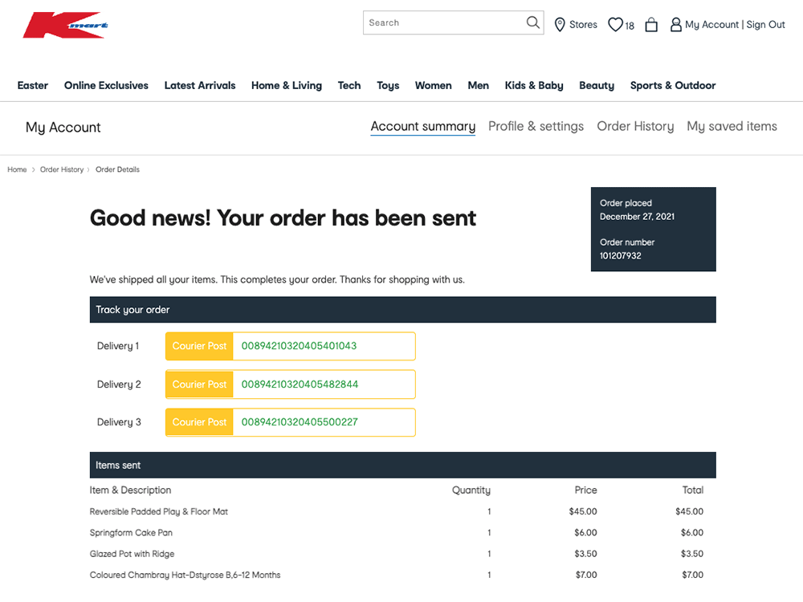Image resolution: width=803 pixels, height=602 pixels.
Task: Switch to Profile & settings tab
Action: click(536, 126)
